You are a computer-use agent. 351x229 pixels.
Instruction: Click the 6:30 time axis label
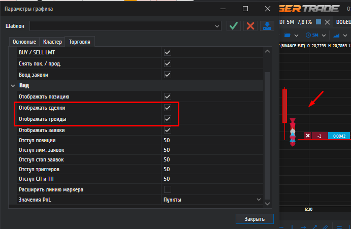point(308,209)
